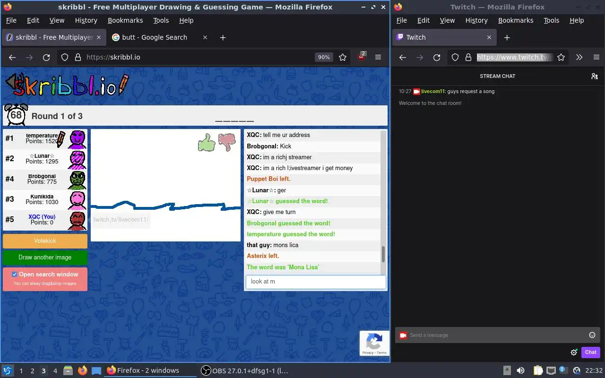Open a new tab in skribbl Firefox window
The image size is (605, 378).
click(223, 37)
